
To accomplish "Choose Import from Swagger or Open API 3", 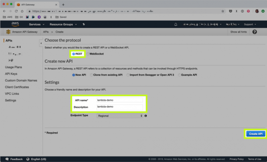I will coord(128,75).
